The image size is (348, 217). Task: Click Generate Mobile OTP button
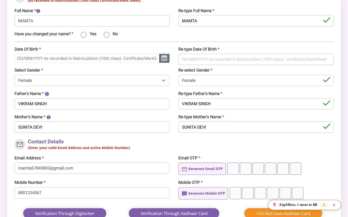203,193
